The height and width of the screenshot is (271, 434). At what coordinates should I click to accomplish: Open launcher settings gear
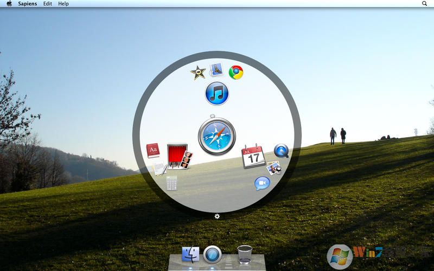(x=217, y=216)
